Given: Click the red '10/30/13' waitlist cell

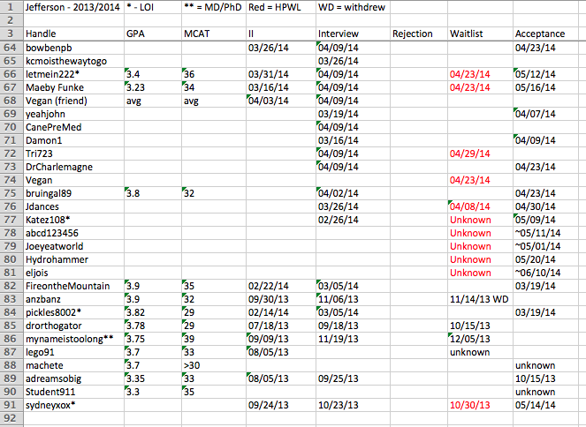Looking at the screenshot, I should point(480,405).
